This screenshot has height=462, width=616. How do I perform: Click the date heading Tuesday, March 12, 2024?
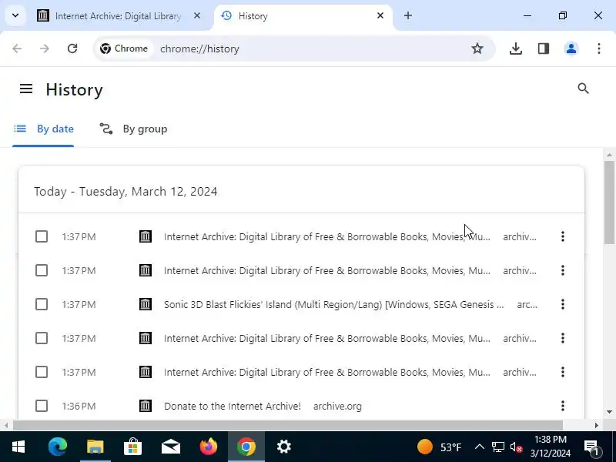pyautogui.click(x=126, y=191)
